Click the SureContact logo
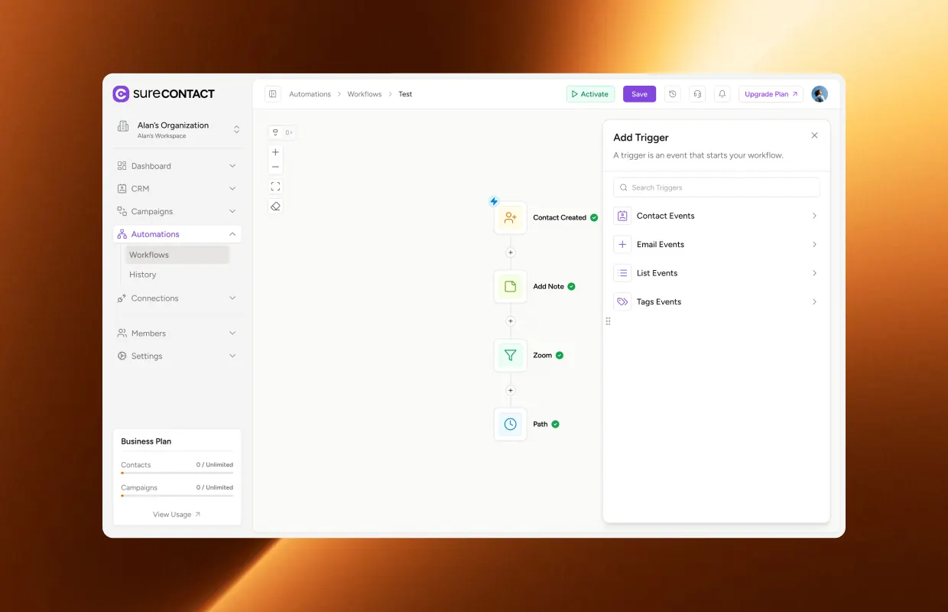Screen dimensions: 948x612 click(164, 94)
